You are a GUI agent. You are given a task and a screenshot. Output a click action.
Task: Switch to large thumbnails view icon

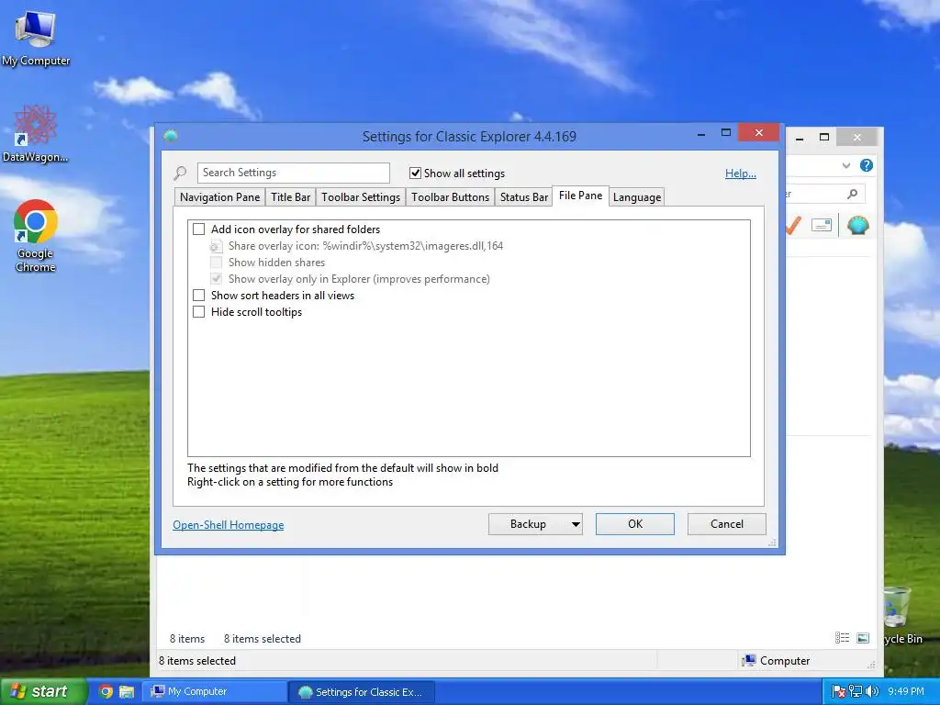pos(863,638)
